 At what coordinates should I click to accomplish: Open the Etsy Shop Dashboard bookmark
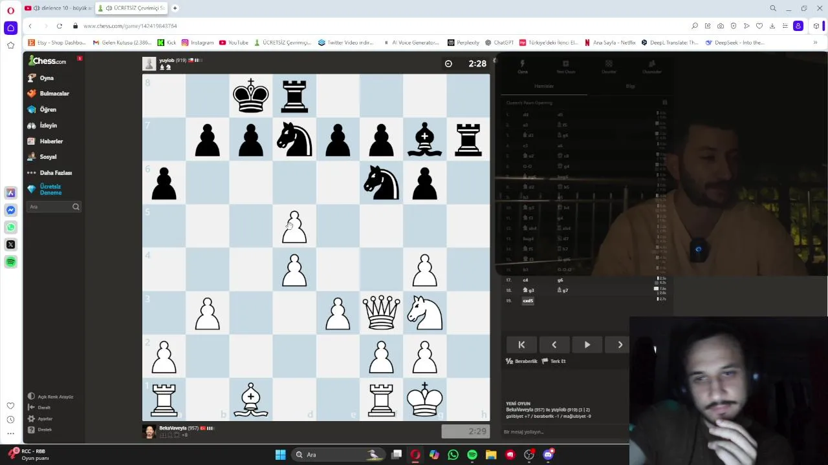point(56,43)
